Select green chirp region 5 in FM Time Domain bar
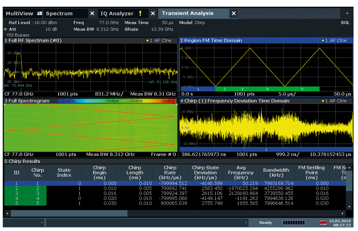358x231 pixels. click(x=302, y=89)
